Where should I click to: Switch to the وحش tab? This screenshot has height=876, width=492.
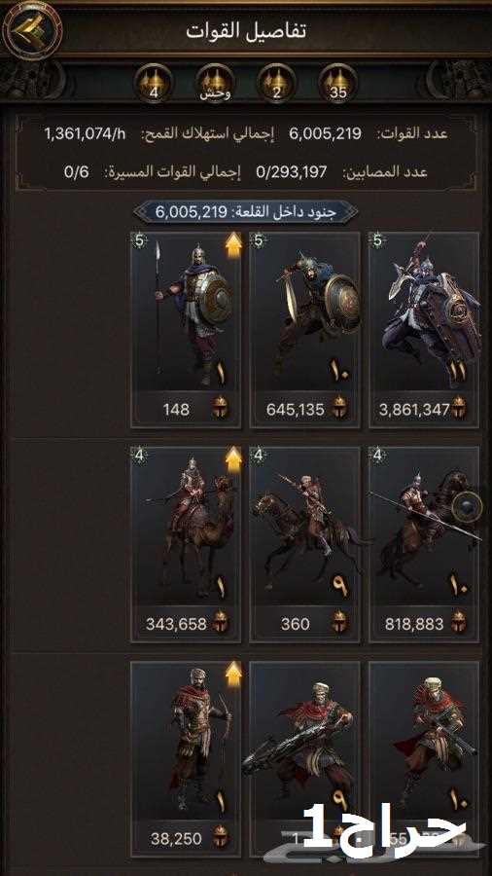pyautogui.click(x=215, y=84)
